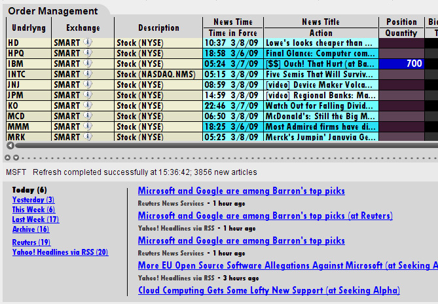Screen dimensions: 438x304
Task: Open first 'Microsoft and Google are among Barron's top picks' headline
Action: coord(242,191)
